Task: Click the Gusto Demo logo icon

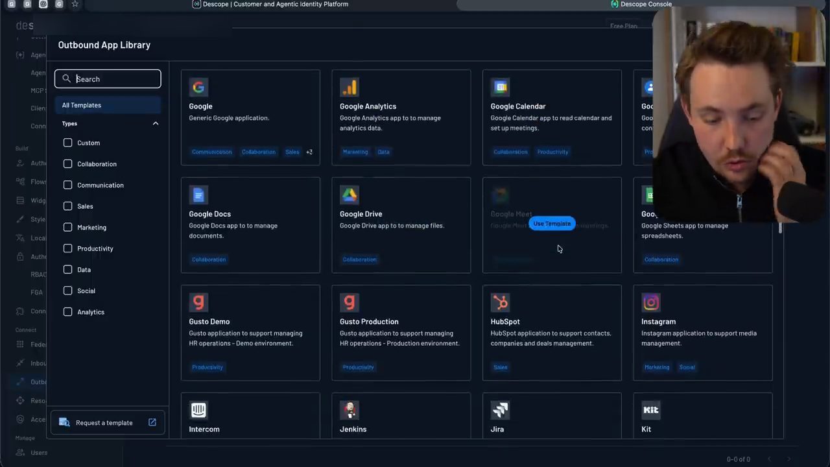Action: tap(198, 302)
